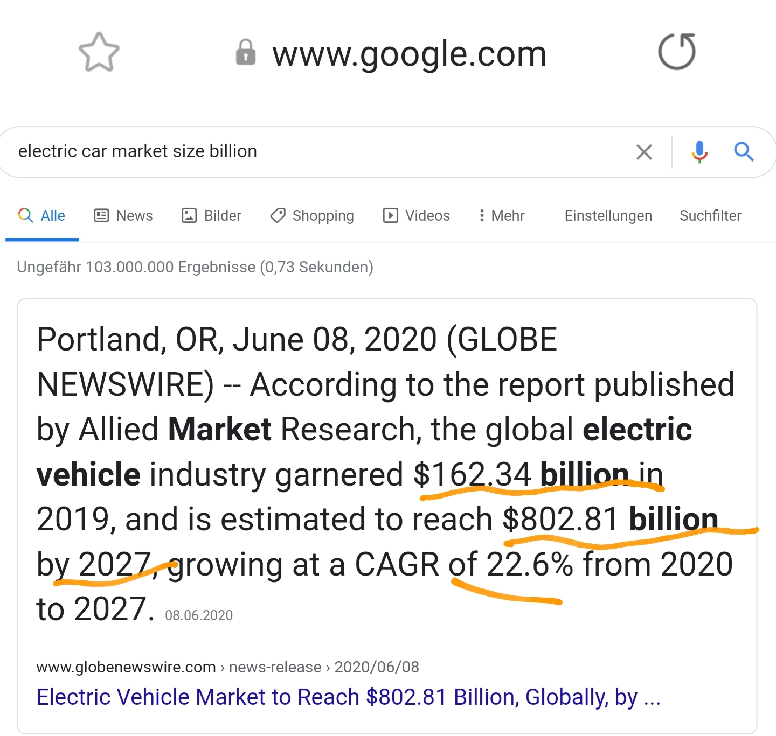The height and width of the screenshot is (736, 776).
Task: Click the News tab newspaper icon
Action: click(101, 216)
